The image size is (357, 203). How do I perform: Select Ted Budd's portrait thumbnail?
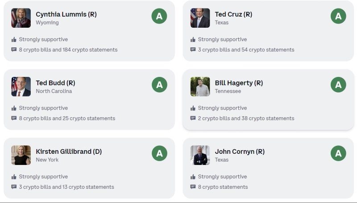[21, 87]
